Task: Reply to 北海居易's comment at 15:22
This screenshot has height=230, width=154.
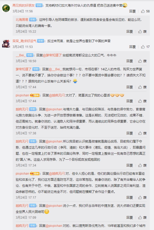Action: click(x=129, y=32)
